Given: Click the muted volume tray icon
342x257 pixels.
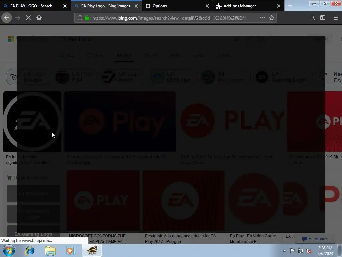Looking at the screenshot, I should click(308, 251).
